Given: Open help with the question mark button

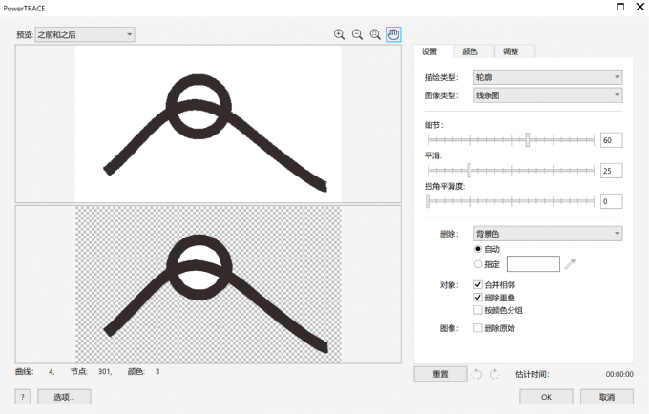Looking at the screenshot, I should tap(22, 396).
